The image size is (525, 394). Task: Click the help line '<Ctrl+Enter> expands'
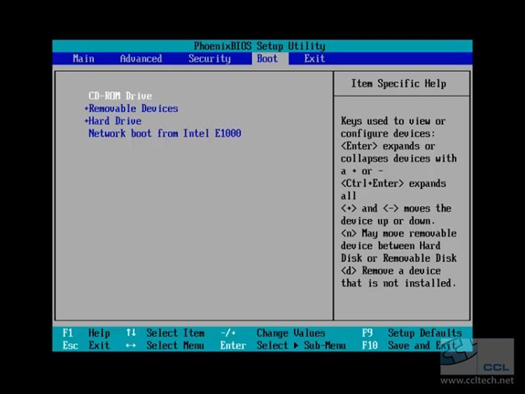393,183
